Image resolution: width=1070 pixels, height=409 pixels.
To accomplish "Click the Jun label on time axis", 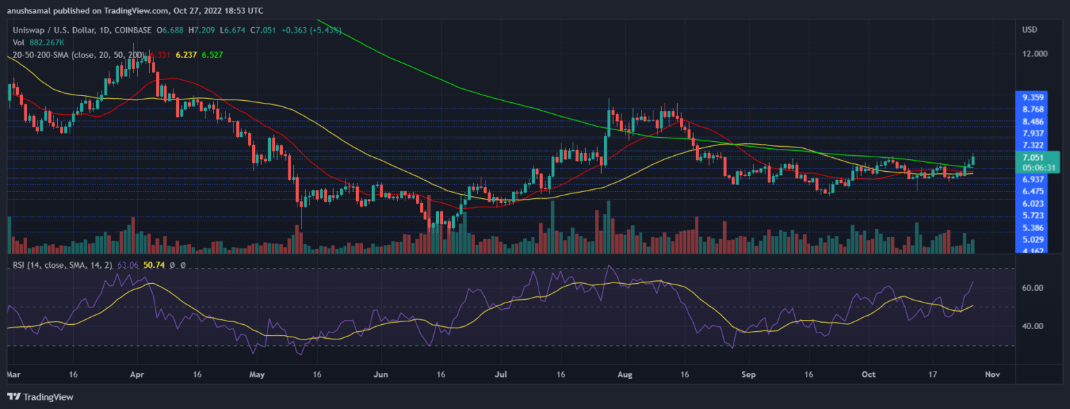I will click(x=380, y=374).
